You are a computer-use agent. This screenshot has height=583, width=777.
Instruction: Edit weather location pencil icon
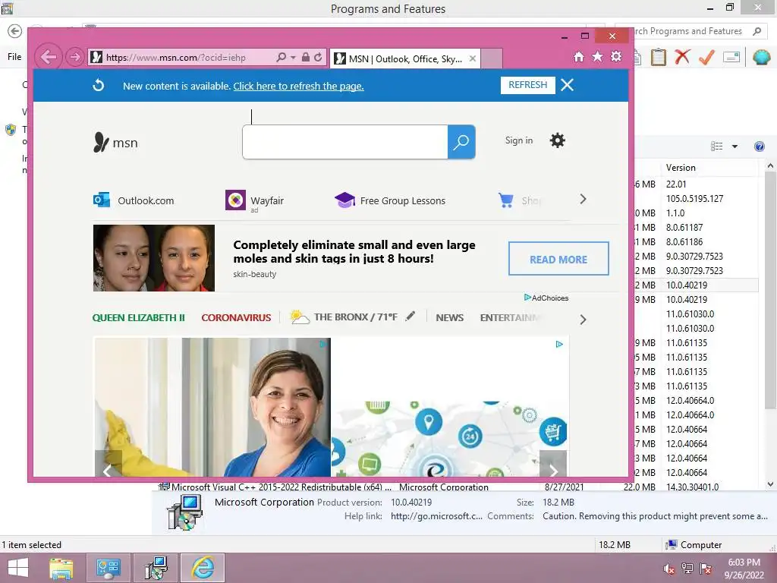(410, 317)
